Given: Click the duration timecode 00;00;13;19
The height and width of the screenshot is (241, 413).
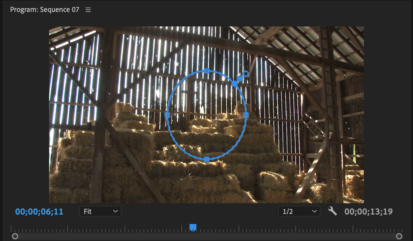Looking at the screenshot, I should 369,211.
